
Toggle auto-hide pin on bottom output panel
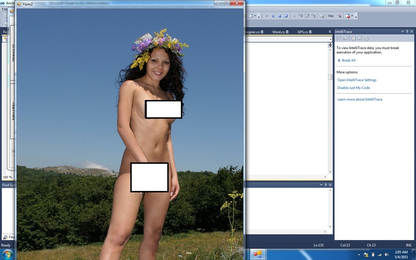325,185
